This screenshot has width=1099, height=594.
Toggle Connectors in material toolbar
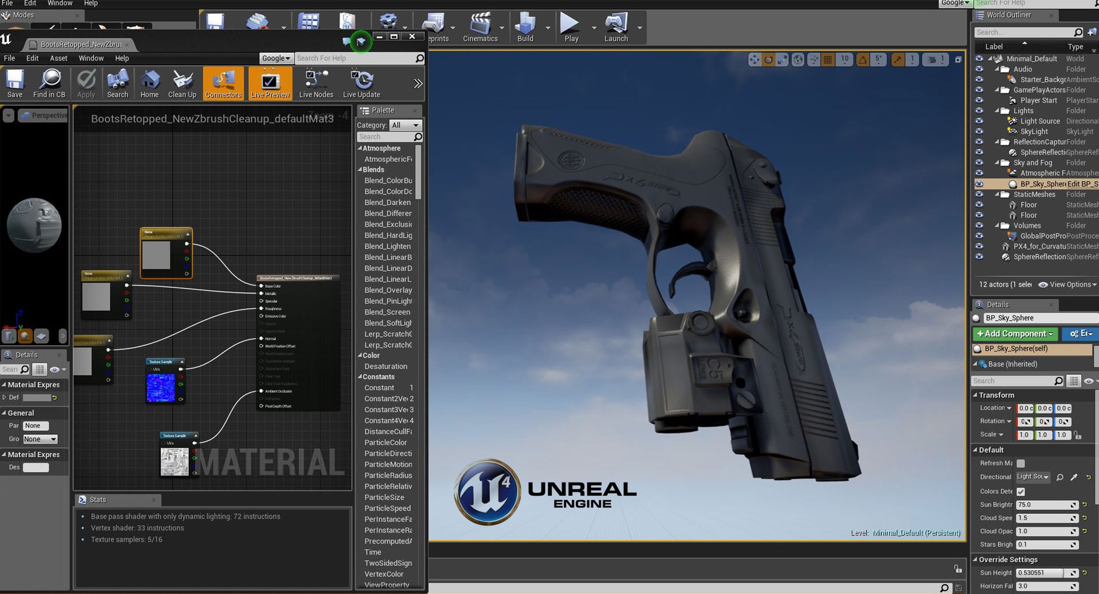(x=223, y=83)
